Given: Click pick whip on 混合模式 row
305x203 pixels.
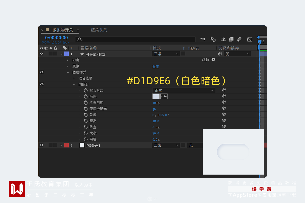Looking at the screenshot, I should pyautogui.click(x=224, y=90).
